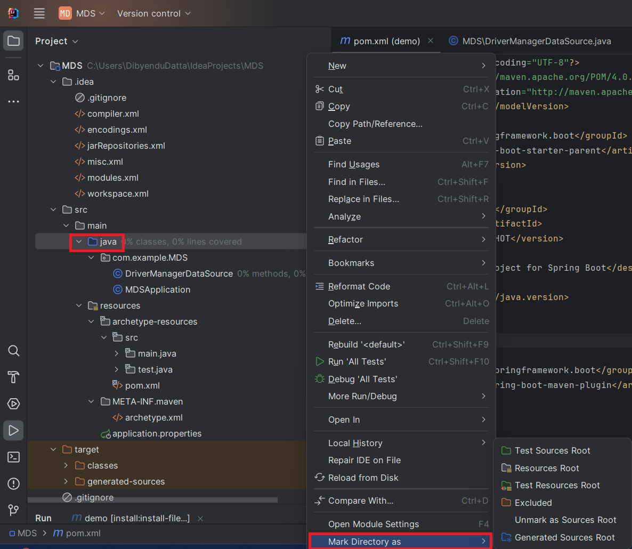632x549 pixels.
Task: Expand the main.java folder node
Action: tap(117, 353)
